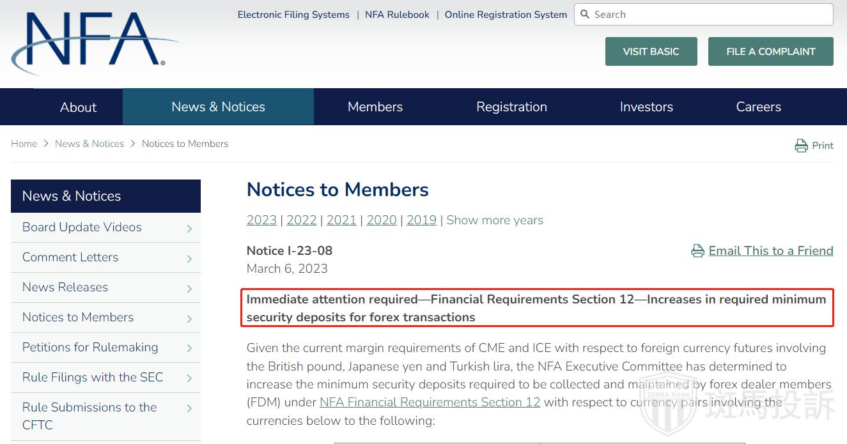Screen dimensions: 847x444
Task: Select the 2021 year link
Action: pyautogui.click(x=341, y=220)
